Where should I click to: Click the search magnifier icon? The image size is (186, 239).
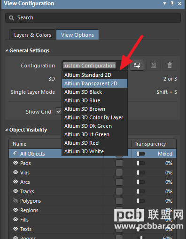coord(11,18)
